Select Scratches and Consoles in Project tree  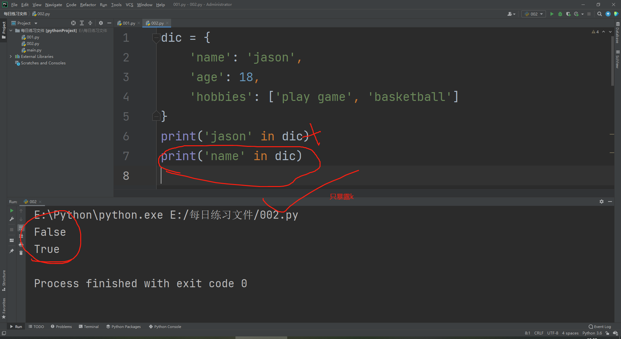point(40,63)
